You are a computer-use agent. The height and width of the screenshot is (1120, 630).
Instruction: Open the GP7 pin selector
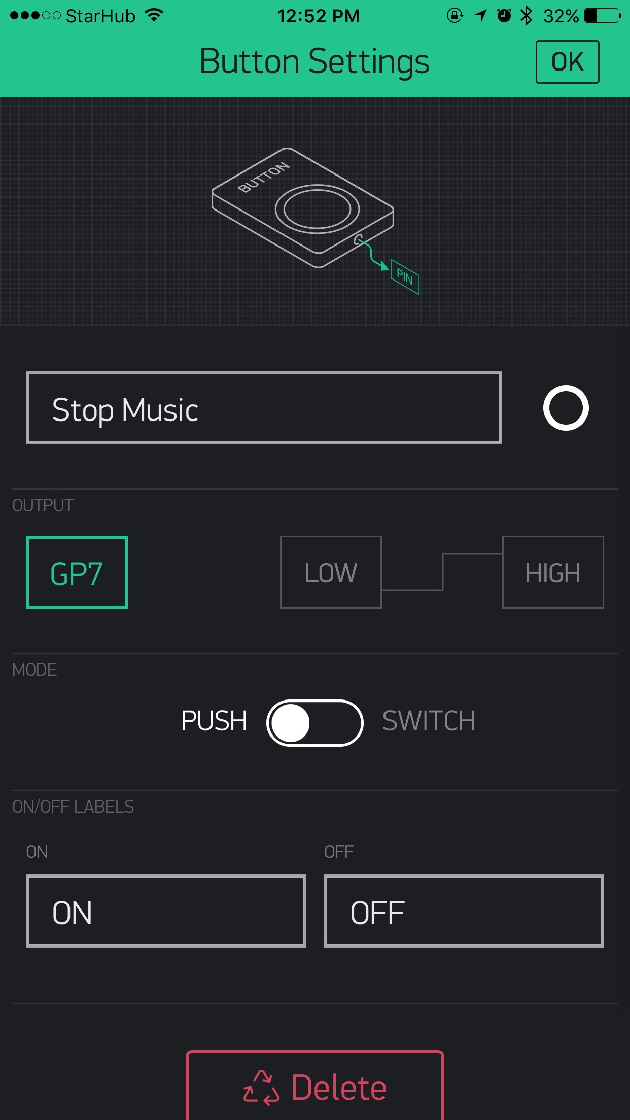[x=77, y=572]
